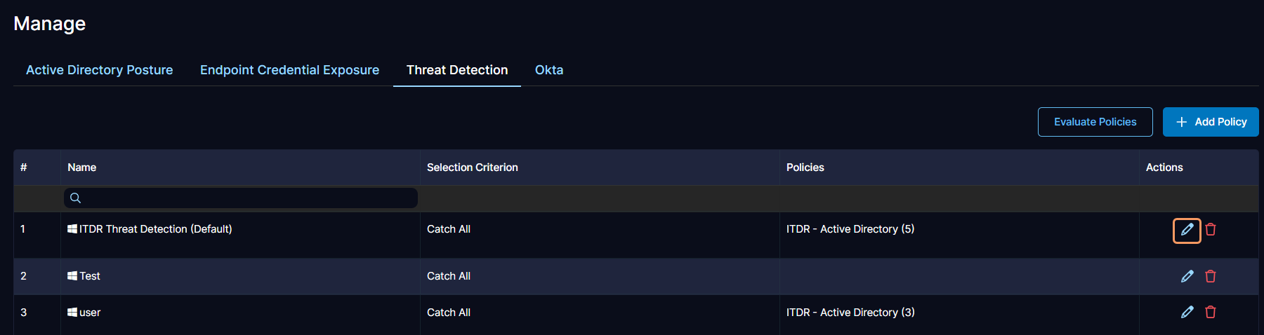This screenshot has width=1264, height=335.
Task: Edit the user policy row
Action: click(1187, 312)
